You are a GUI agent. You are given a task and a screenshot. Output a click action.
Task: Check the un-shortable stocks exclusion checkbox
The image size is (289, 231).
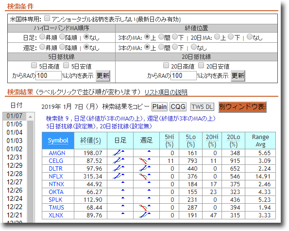(47, 18)
